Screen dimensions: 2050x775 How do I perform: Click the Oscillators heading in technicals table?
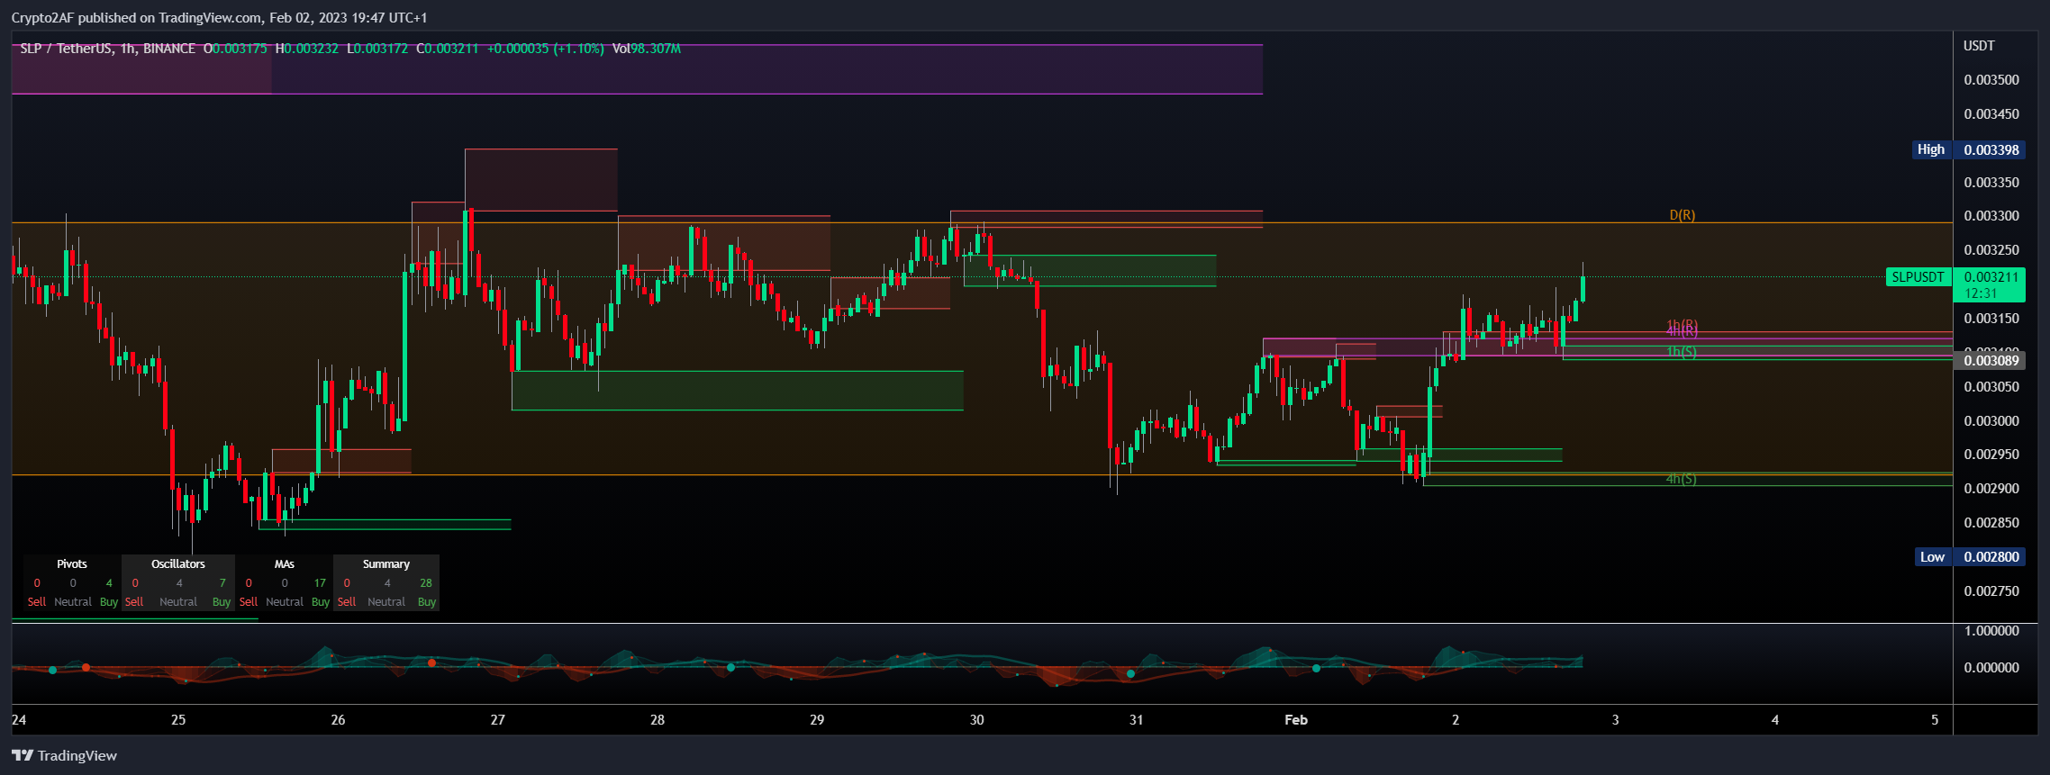(178, 564)
